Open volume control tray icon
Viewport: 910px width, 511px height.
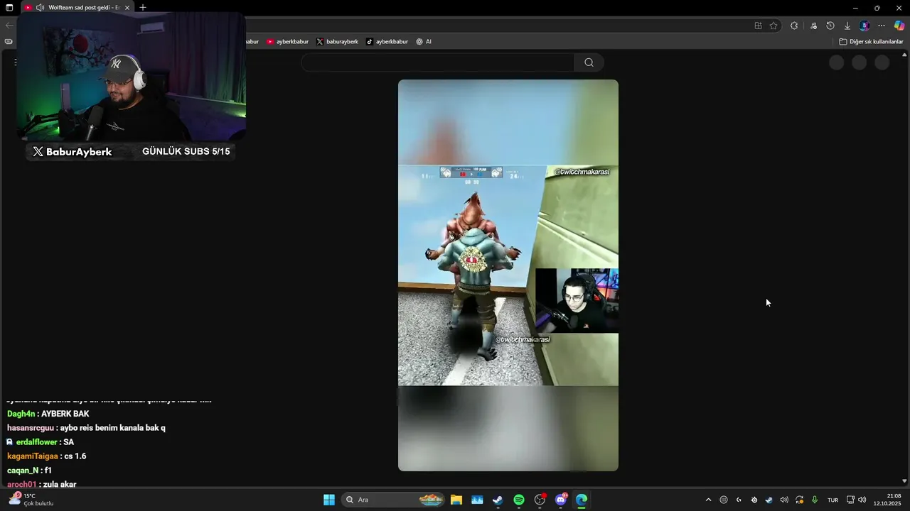(862, 500)
